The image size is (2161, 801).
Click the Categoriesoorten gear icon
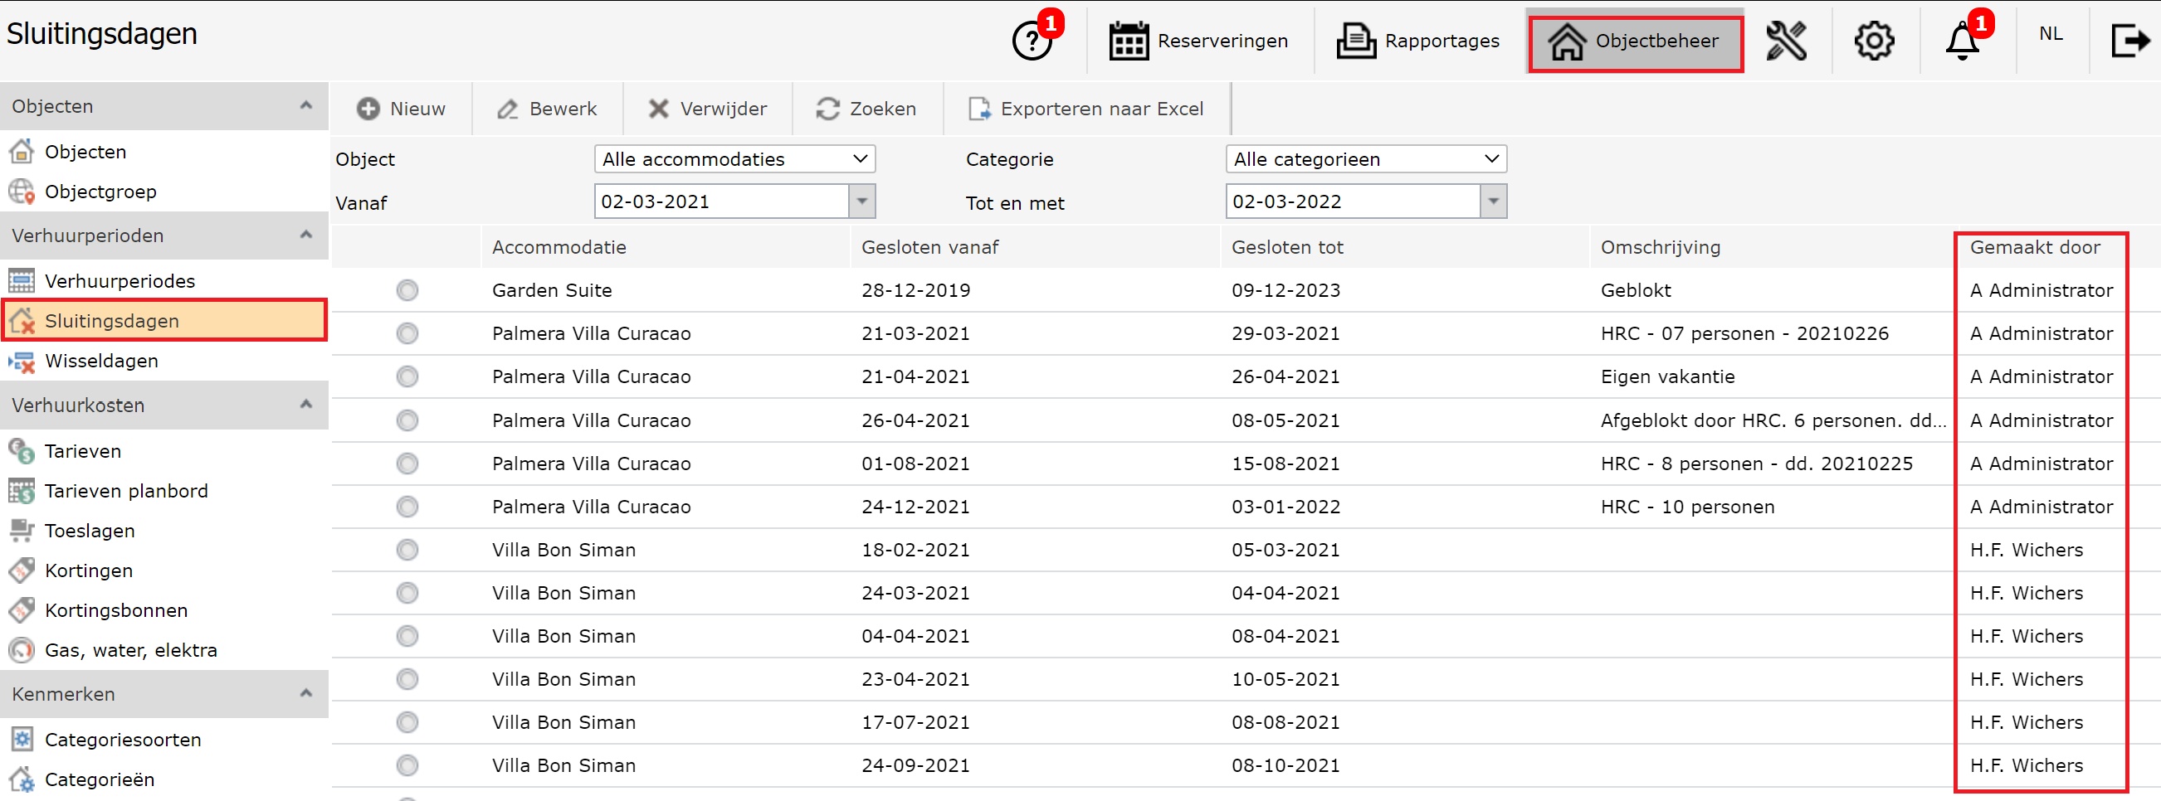coord(22,740)
